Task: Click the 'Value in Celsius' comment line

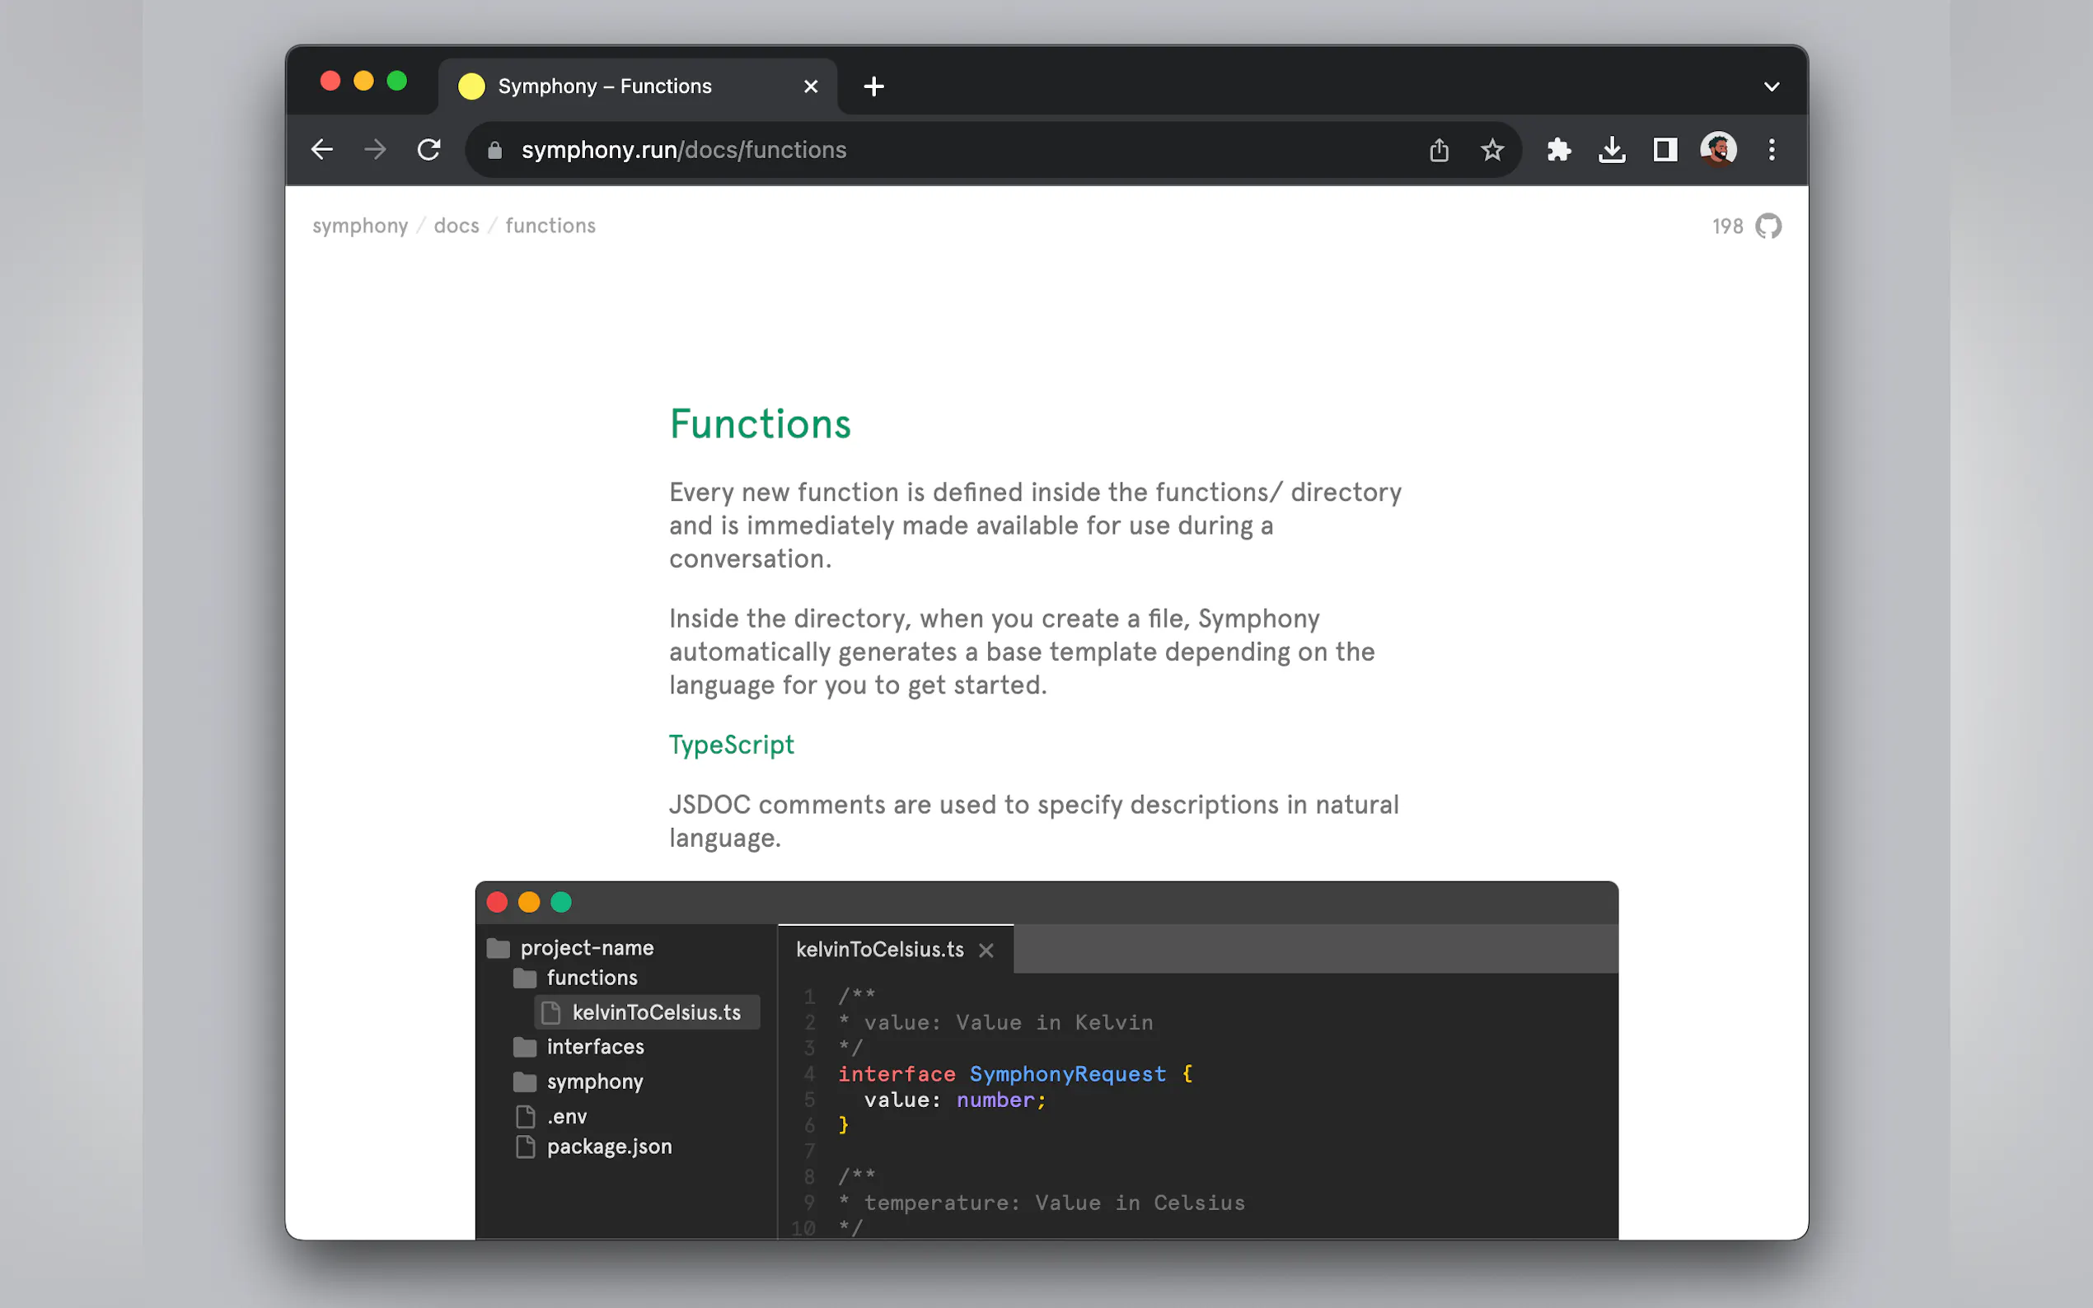Action: tap(1042, 1203)
